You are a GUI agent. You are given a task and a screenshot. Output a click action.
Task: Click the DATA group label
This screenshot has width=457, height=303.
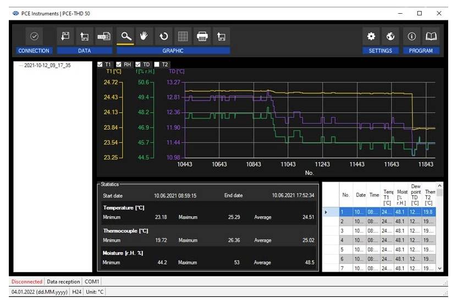point(85,51)
